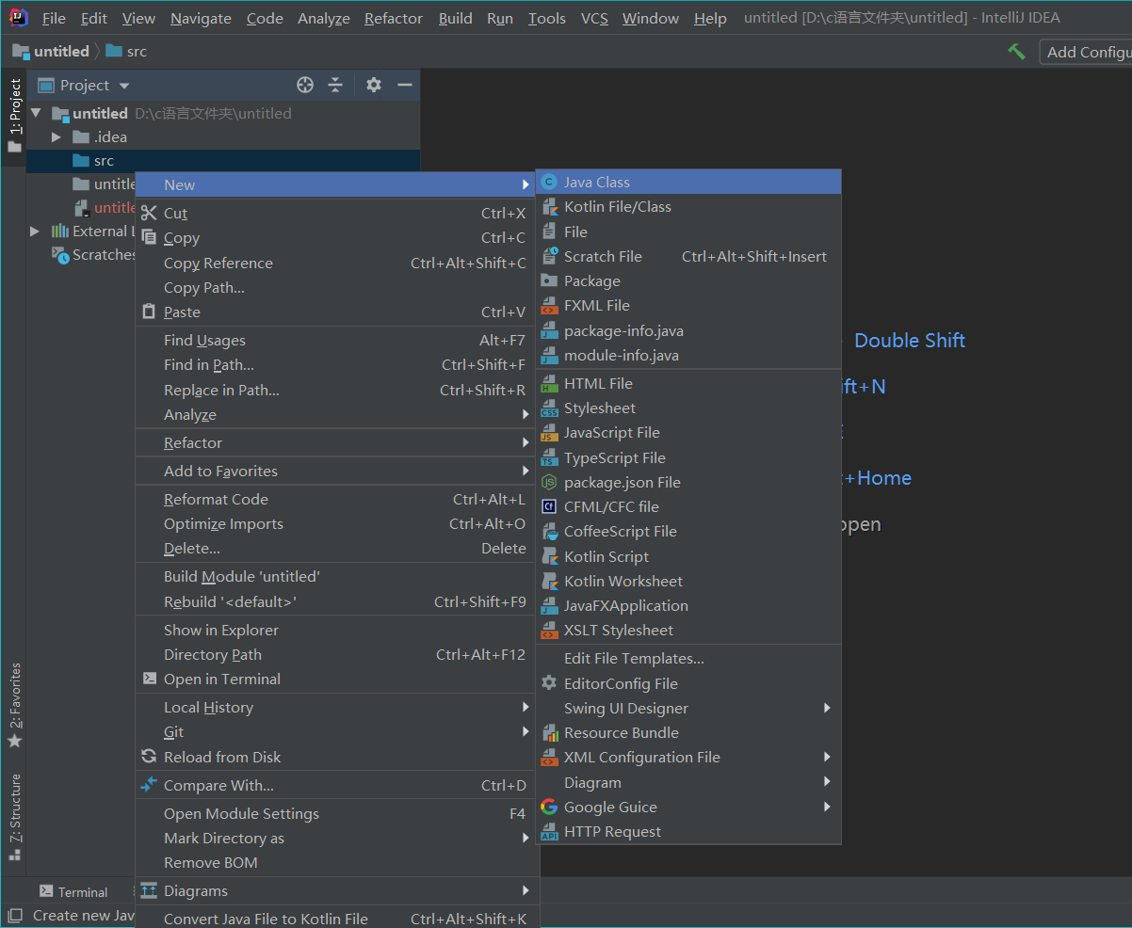Click the CoffeeScript File icon

click(x=549, y=531)
